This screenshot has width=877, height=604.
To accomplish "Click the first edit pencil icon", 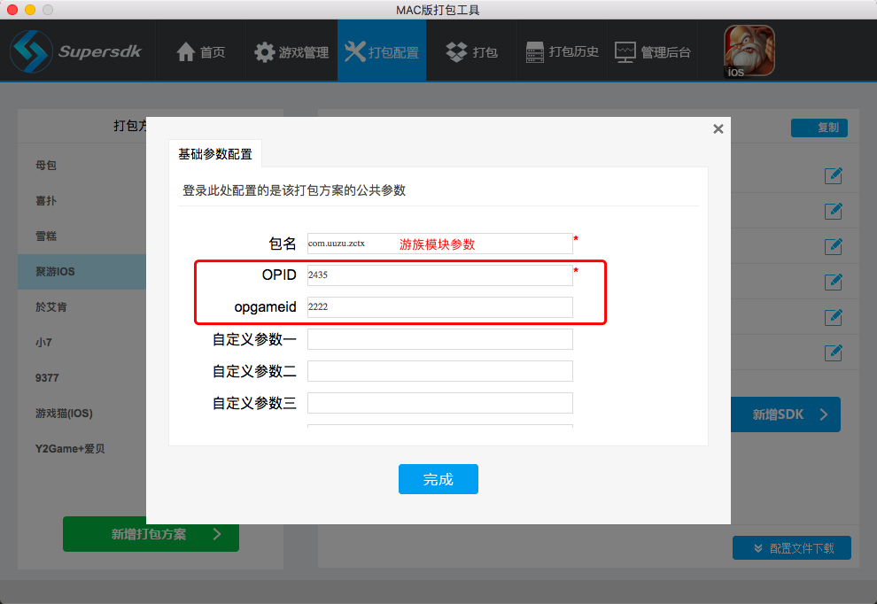I will [x=834, y=175].
